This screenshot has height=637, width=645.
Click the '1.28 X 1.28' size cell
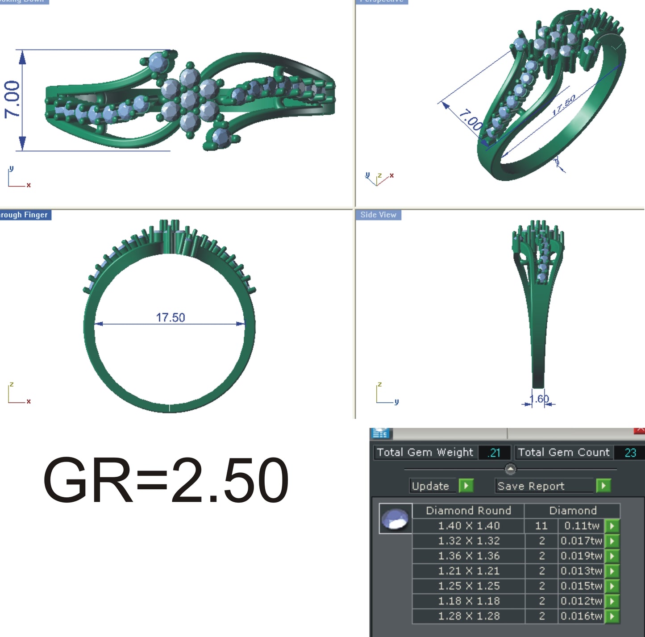click(x=468, y=616)
